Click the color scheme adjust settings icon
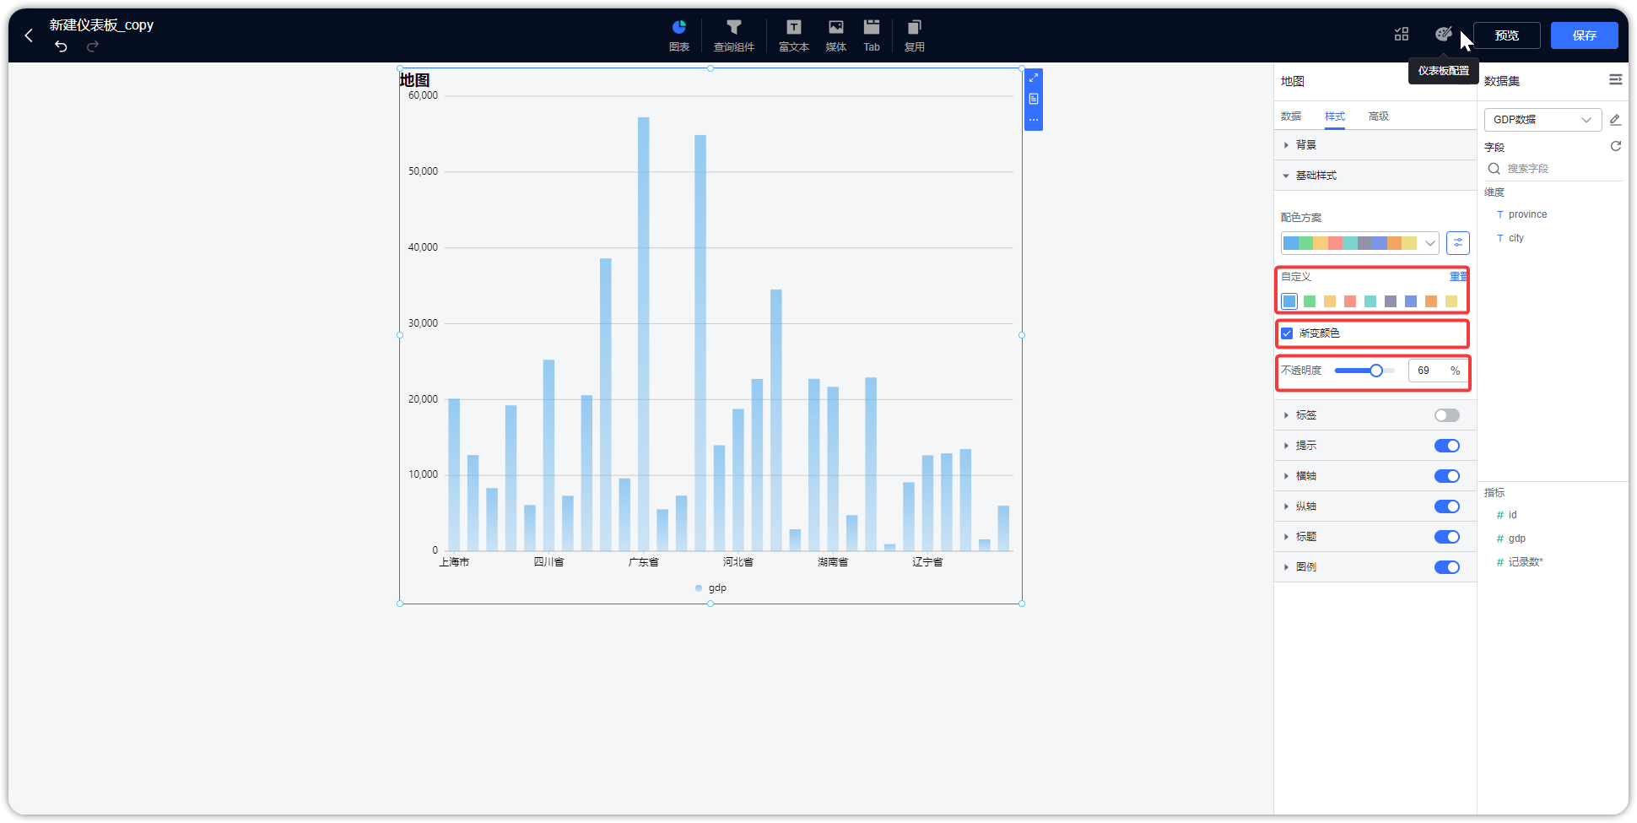This screenshot has height=823, width=1637. pos(1458,243)
